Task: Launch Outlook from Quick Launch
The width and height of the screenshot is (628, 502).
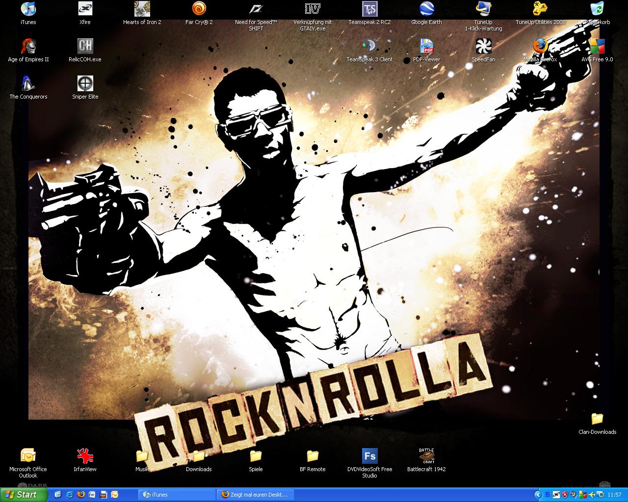Action: pos(114,495)
